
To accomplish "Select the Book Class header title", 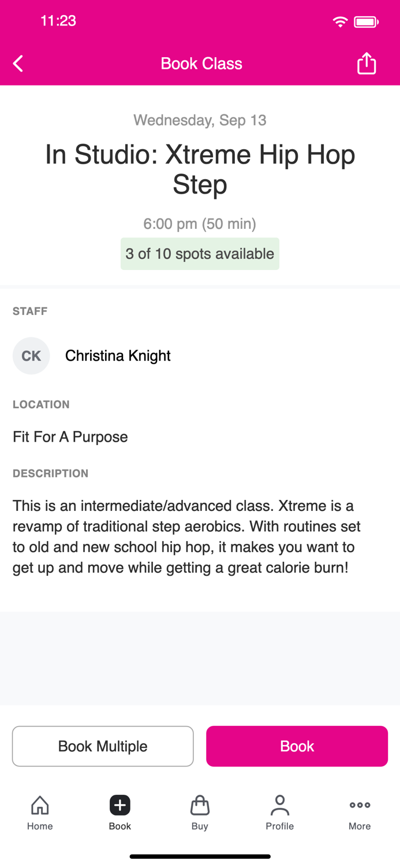I will pos(201,63).
